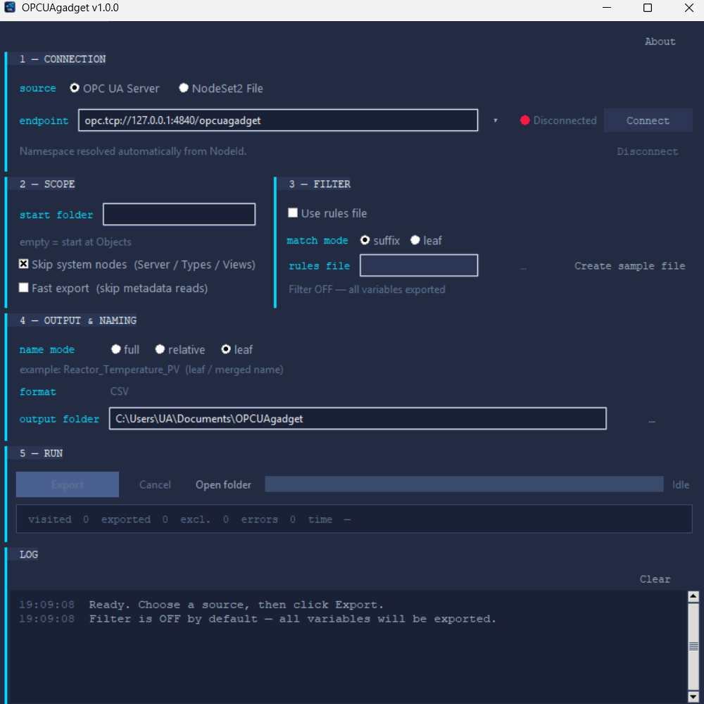Click 'Namespace resolved automatically from NodeId.' hint

point(133,151)
